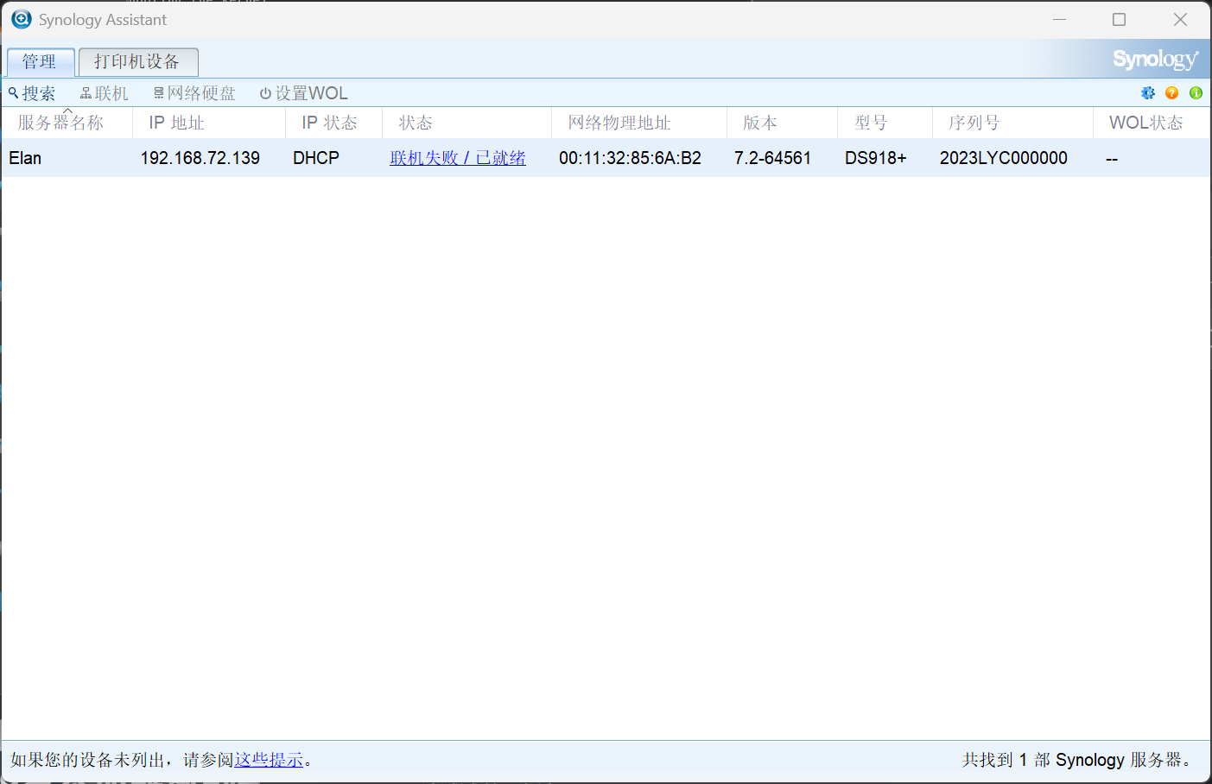Switch to the 打印机设备 tab
This screenshot has height=784, width=1212.
[x=137, y=62]
